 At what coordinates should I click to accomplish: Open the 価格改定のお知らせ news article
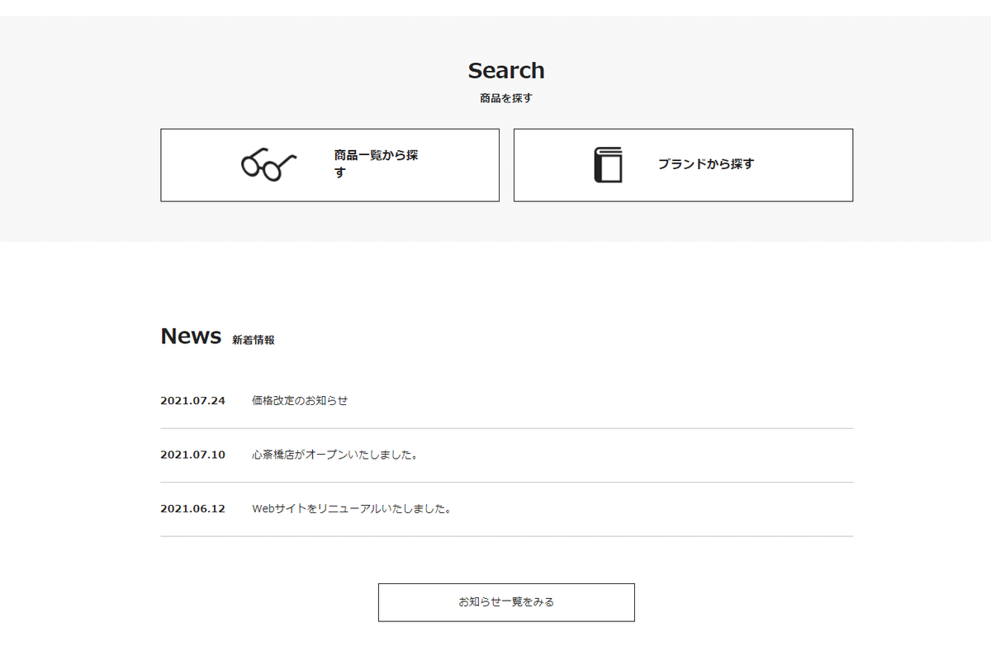pyautogui.click(x=301, y=400)
